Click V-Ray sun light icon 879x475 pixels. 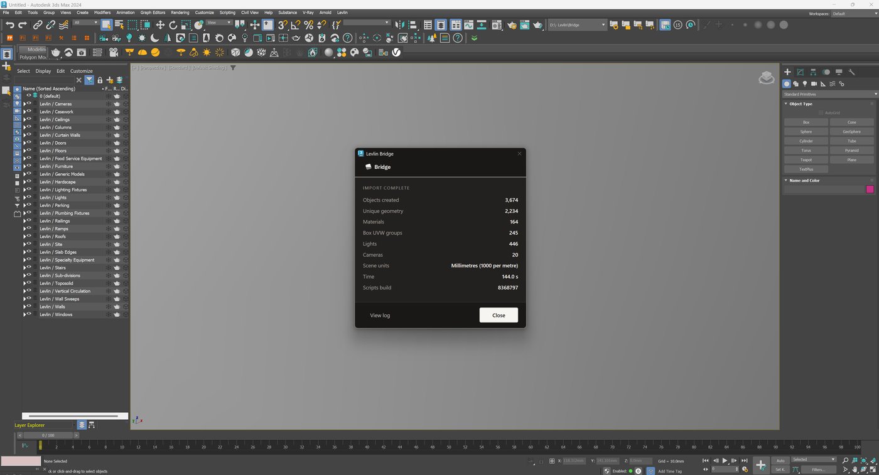click(x=207, y=52)
